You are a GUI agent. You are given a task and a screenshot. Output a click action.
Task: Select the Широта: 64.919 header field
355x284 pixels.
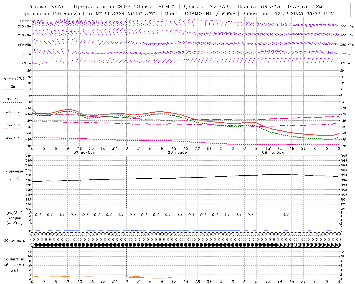tap(258, 7)
